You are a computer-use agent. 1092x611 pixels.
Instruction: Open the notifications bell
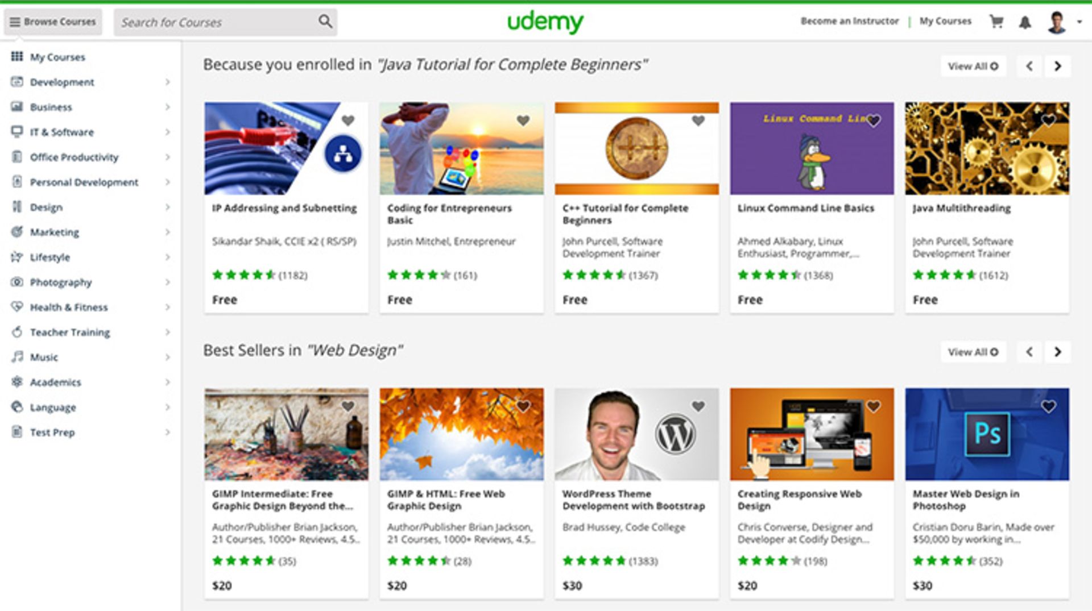coord(1025,22)
